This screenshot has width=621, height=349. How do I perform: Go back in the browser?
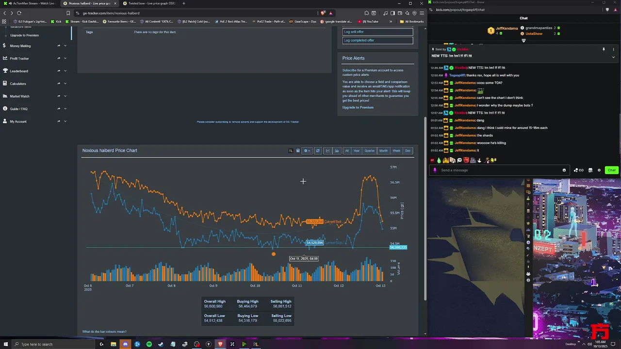[4, 13]
